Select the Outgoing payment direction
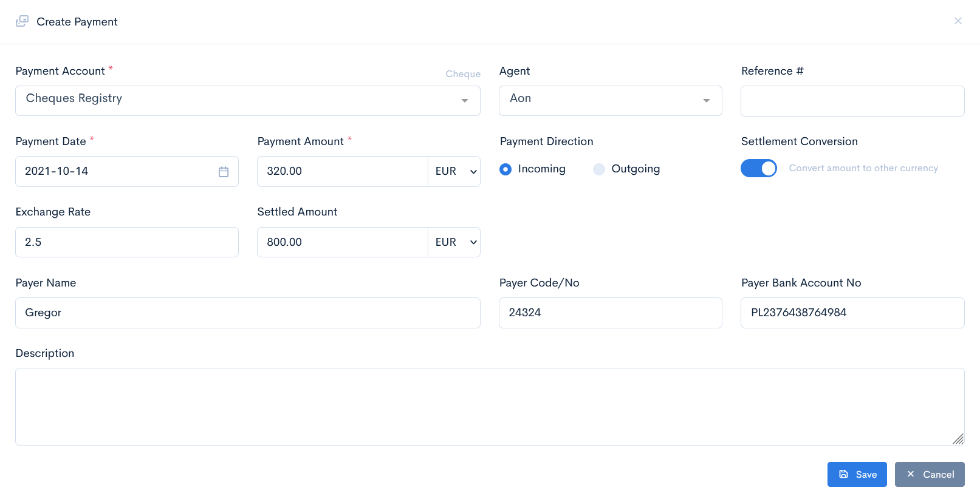Screen dimensions: 980x502 pos(599,169)
